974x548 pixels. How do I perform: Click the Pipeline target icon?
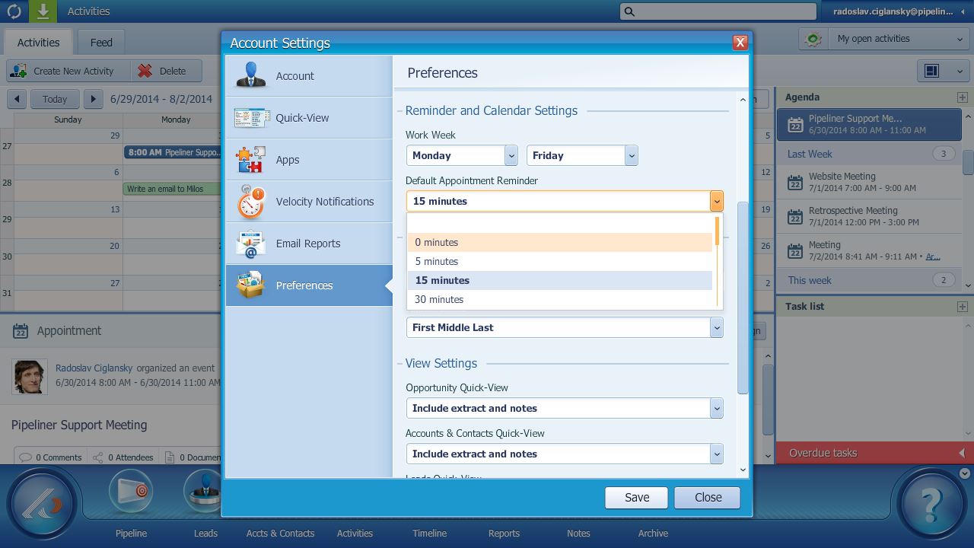[x=131, y=492]
